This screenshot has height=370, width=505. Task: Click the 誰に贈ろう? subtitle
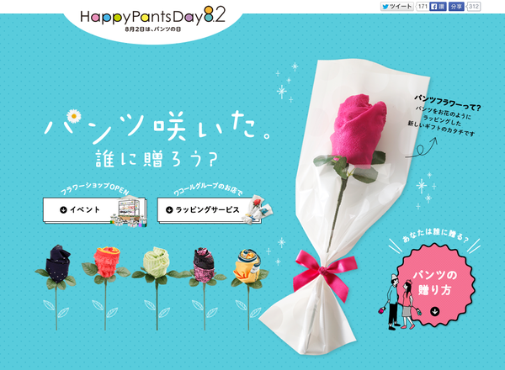click(x=157, y=159)
